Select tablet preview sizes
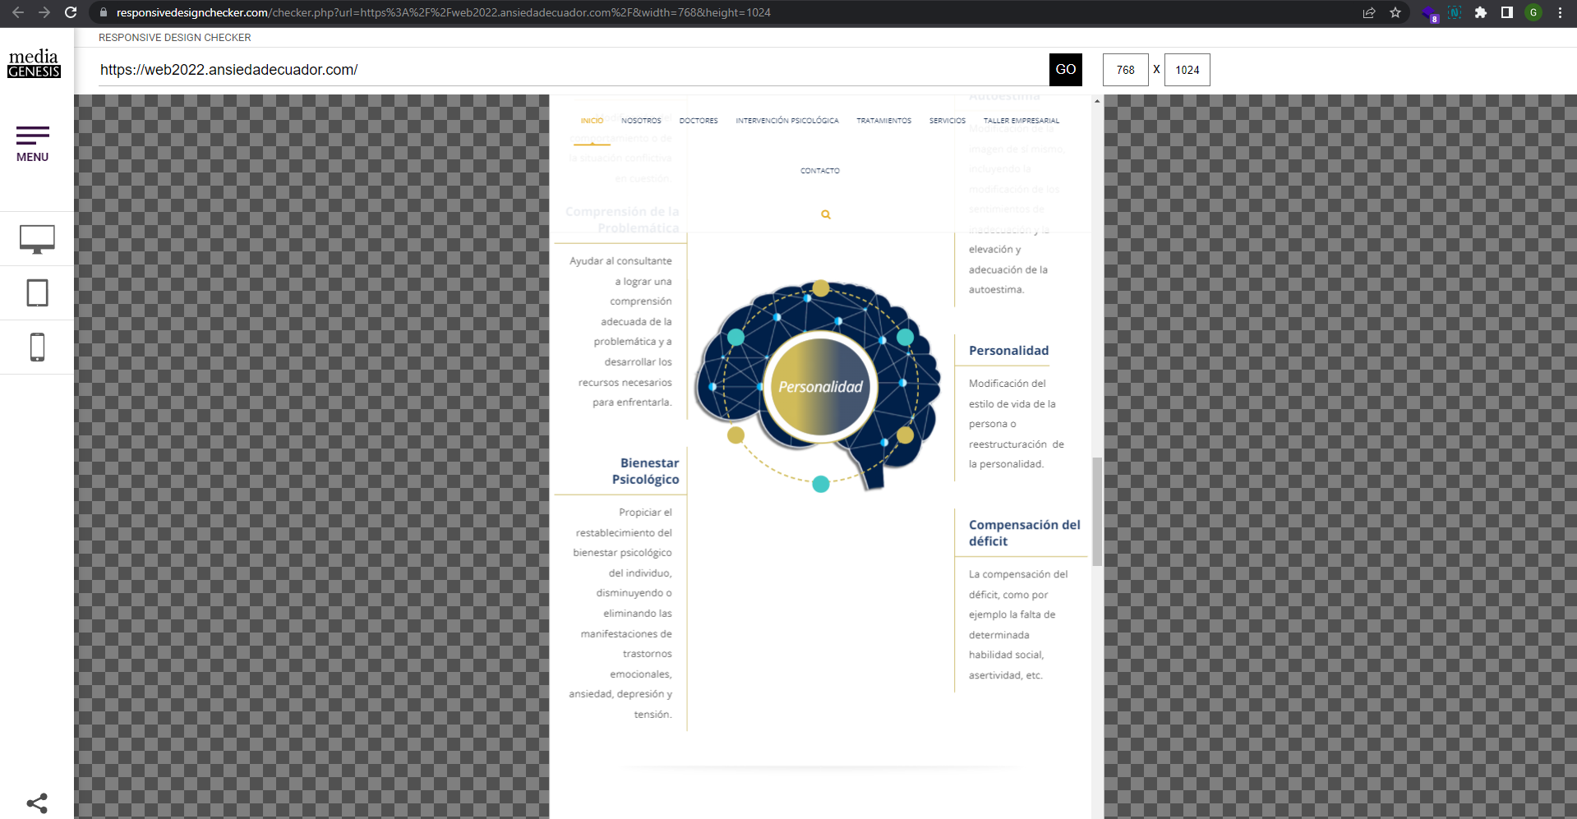 (x=37, y=293)
